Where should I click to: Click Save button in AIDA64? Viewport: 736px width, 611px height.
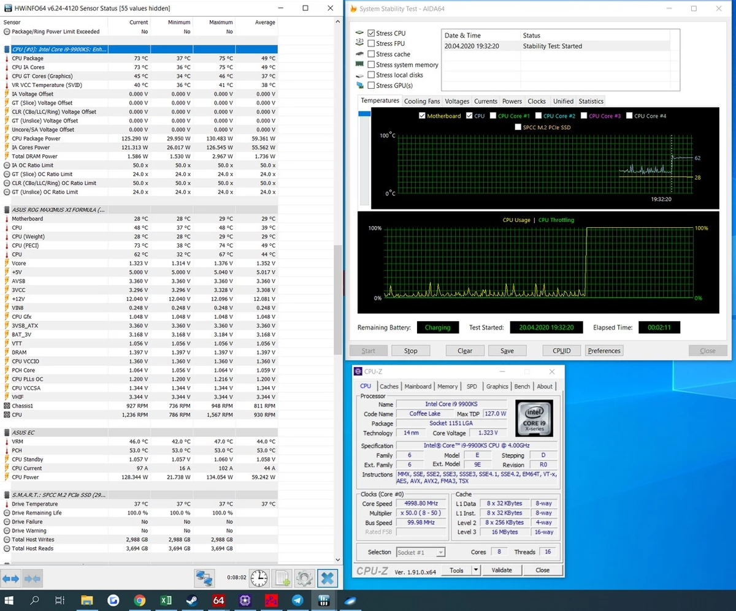(x=507, y=351)
